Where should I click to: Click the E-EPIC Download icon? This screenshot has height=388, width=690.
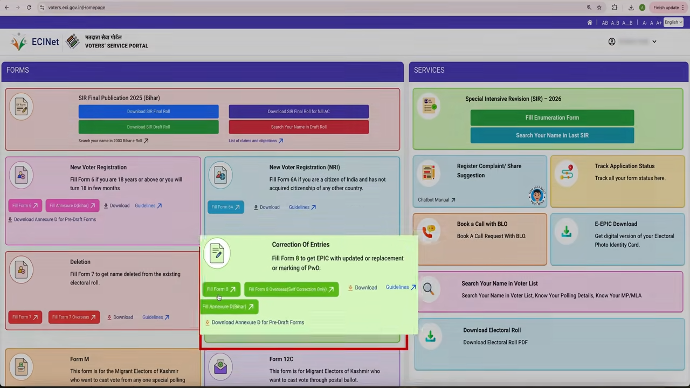(x=566, y=231)
